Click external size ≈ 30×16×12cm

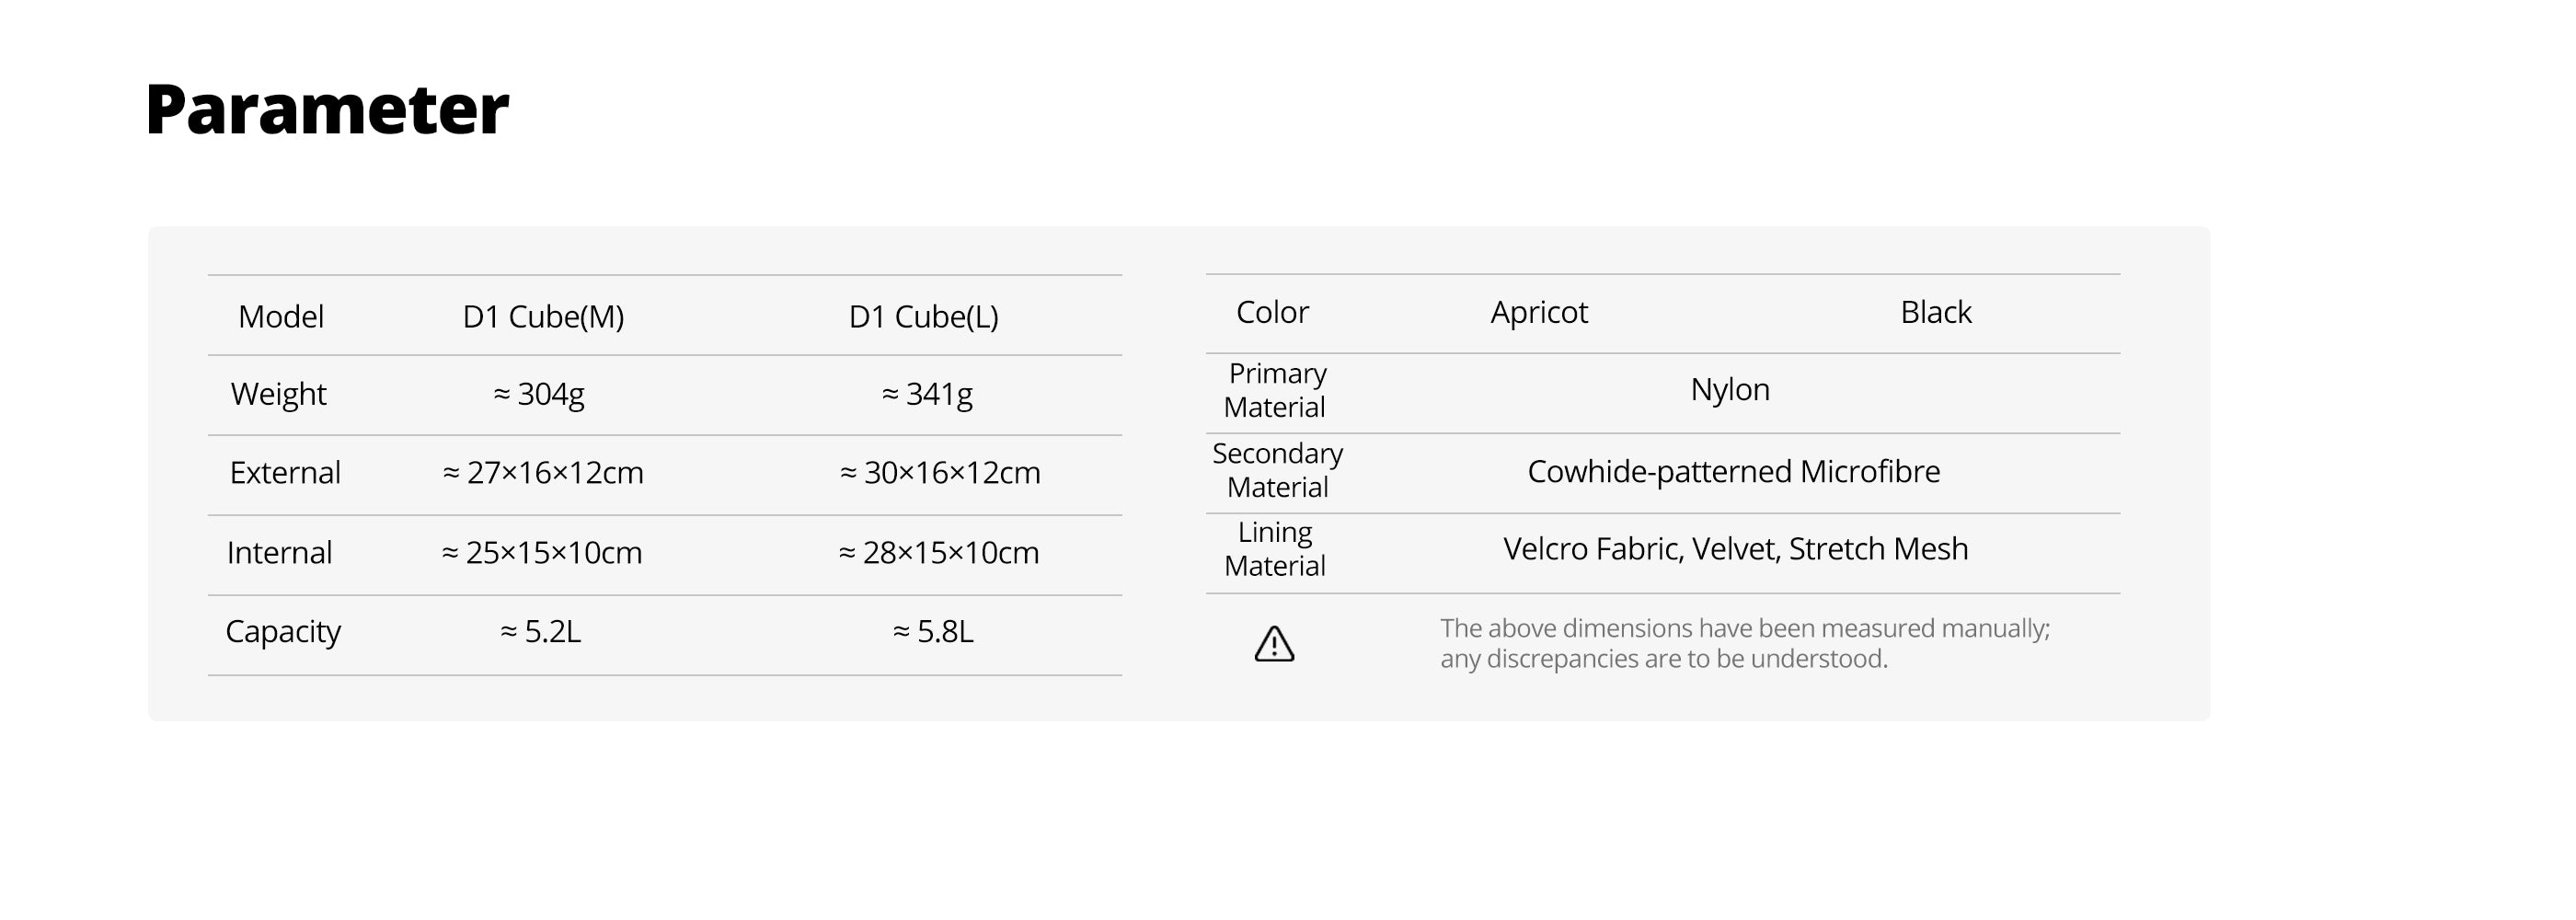pyautogui.click(x=940, y=473)
